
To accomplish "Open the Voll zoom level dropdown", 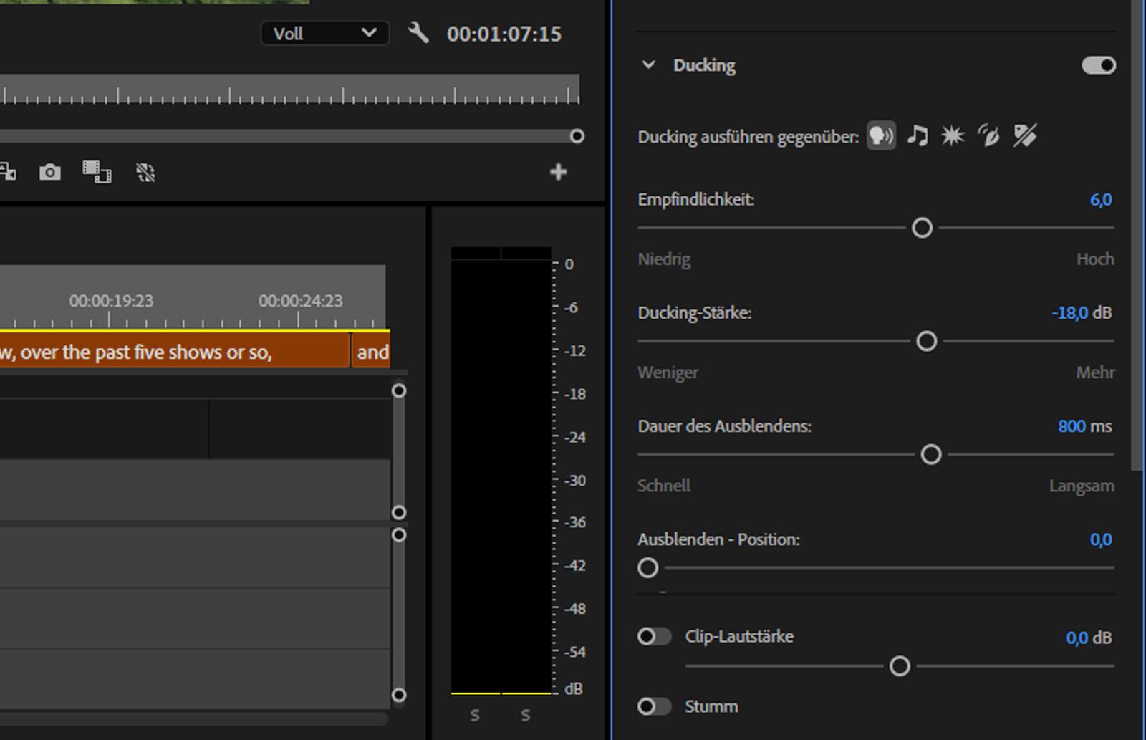I will tap(324, 33).
